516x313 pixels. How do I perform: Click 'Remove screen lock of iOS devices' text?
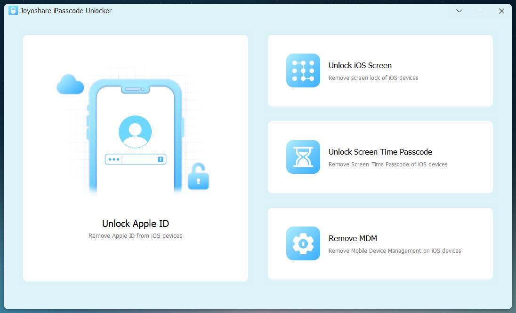coord(373,78)
